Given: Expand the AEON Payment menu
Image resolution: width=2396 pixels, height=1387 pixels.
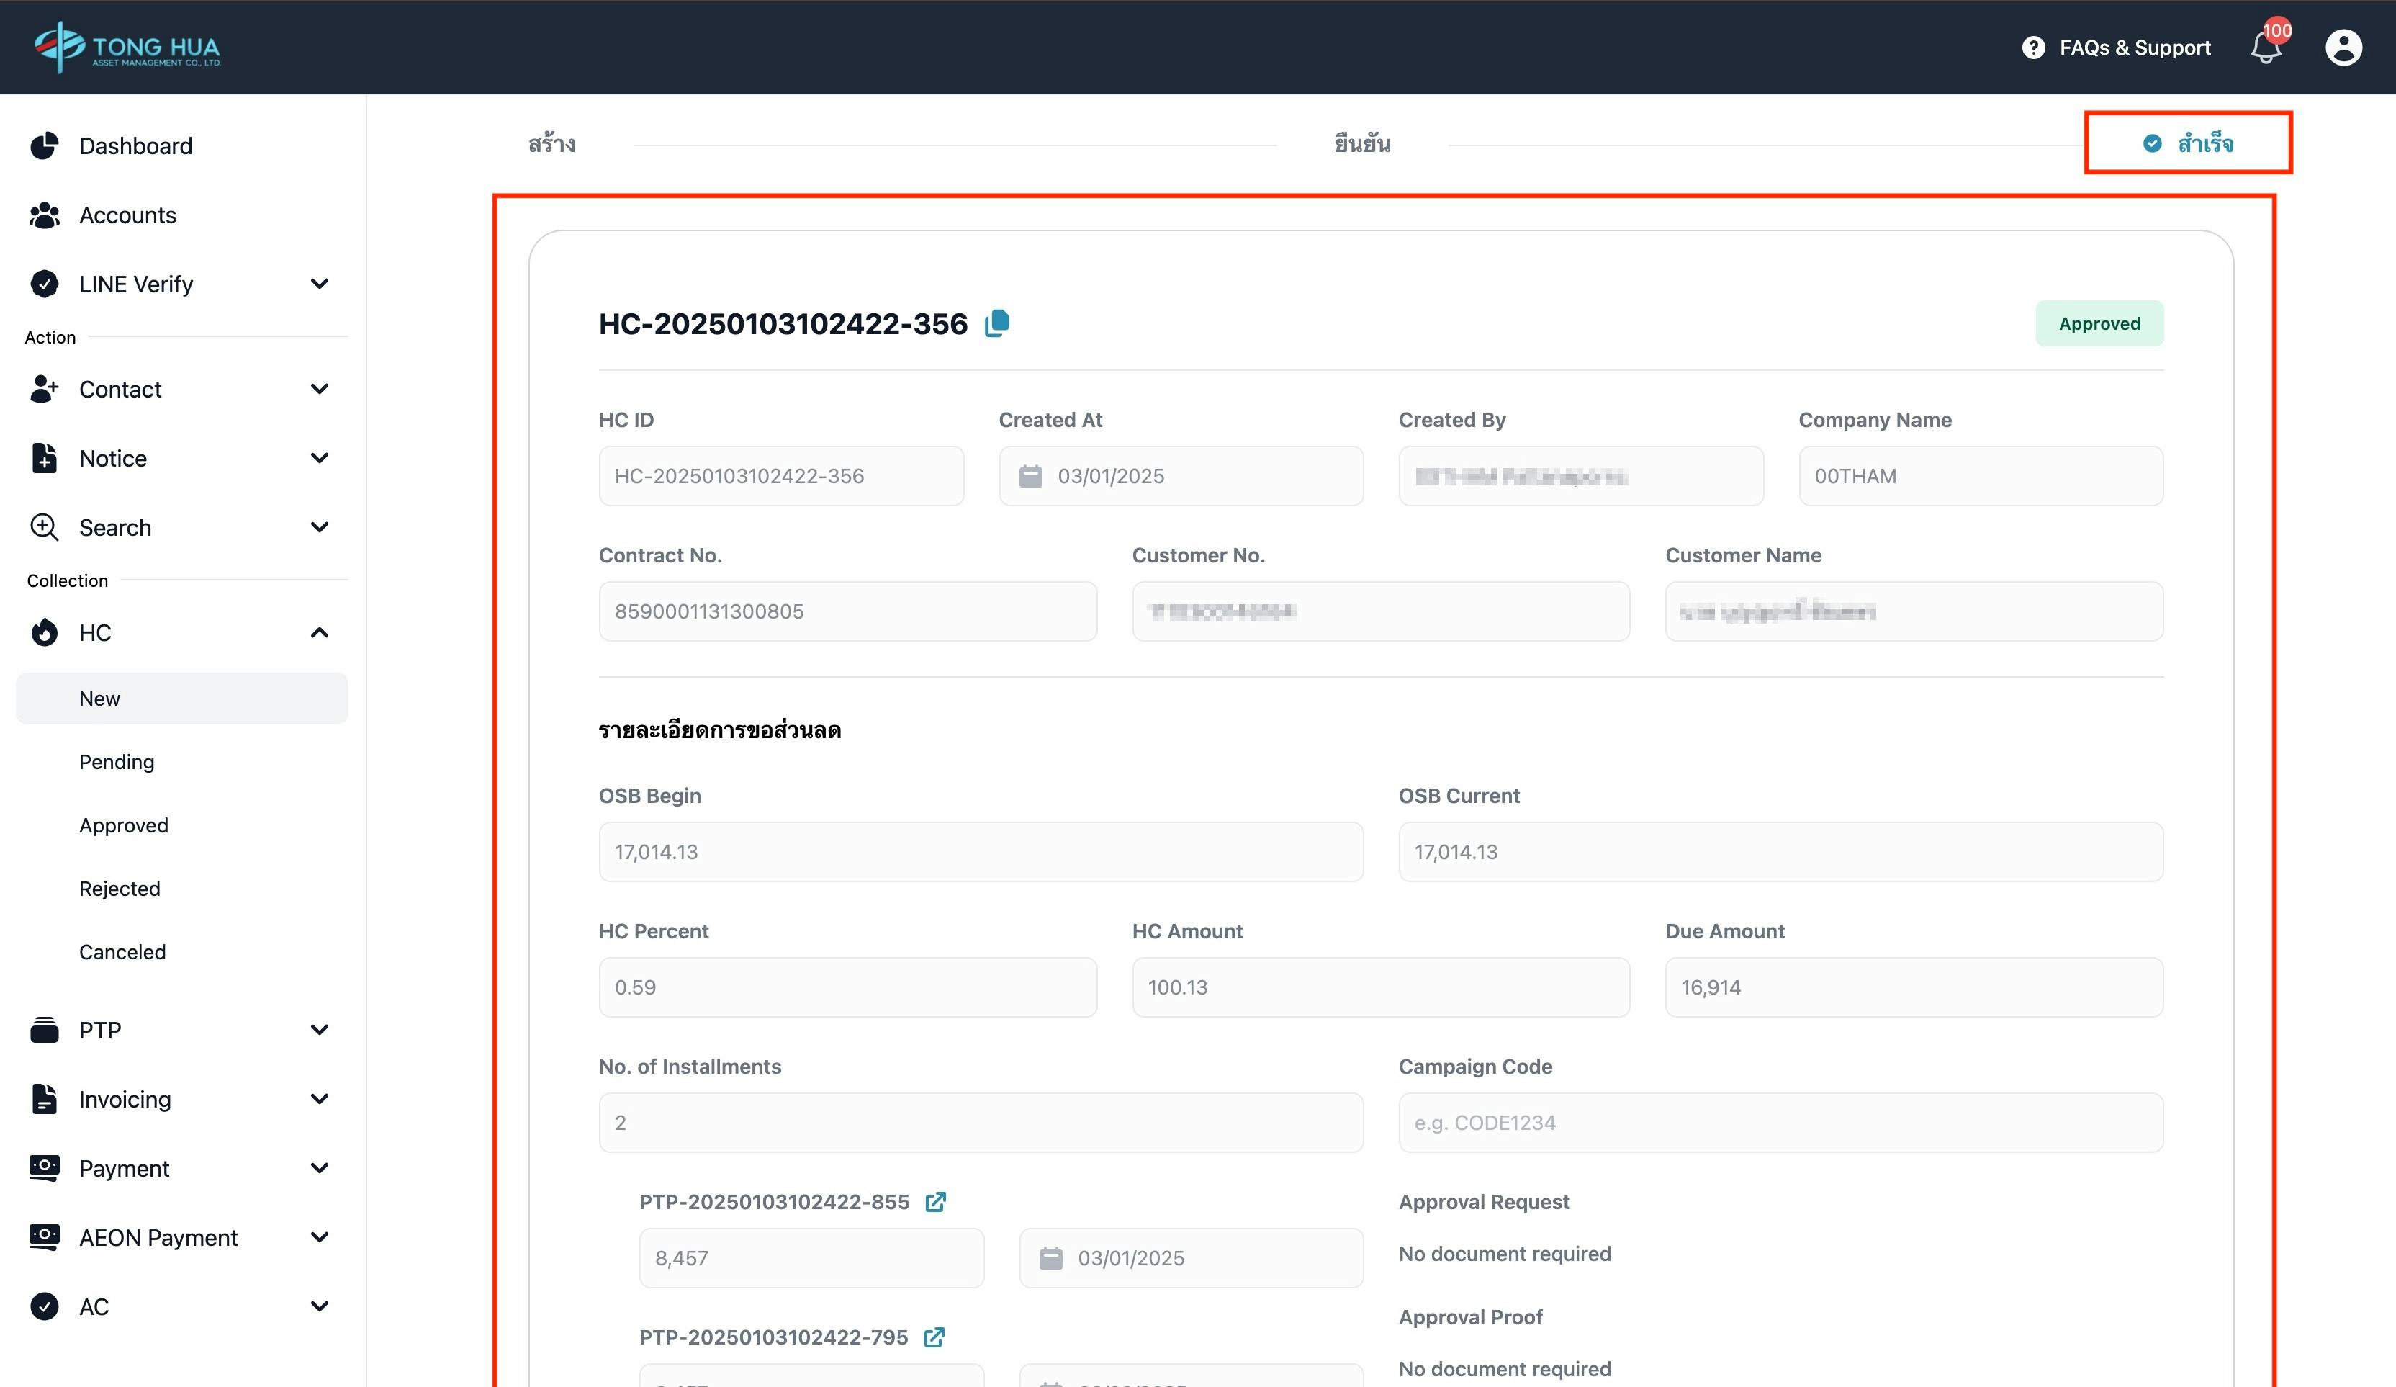Looking at the screenshot, I should point(320,1238).
